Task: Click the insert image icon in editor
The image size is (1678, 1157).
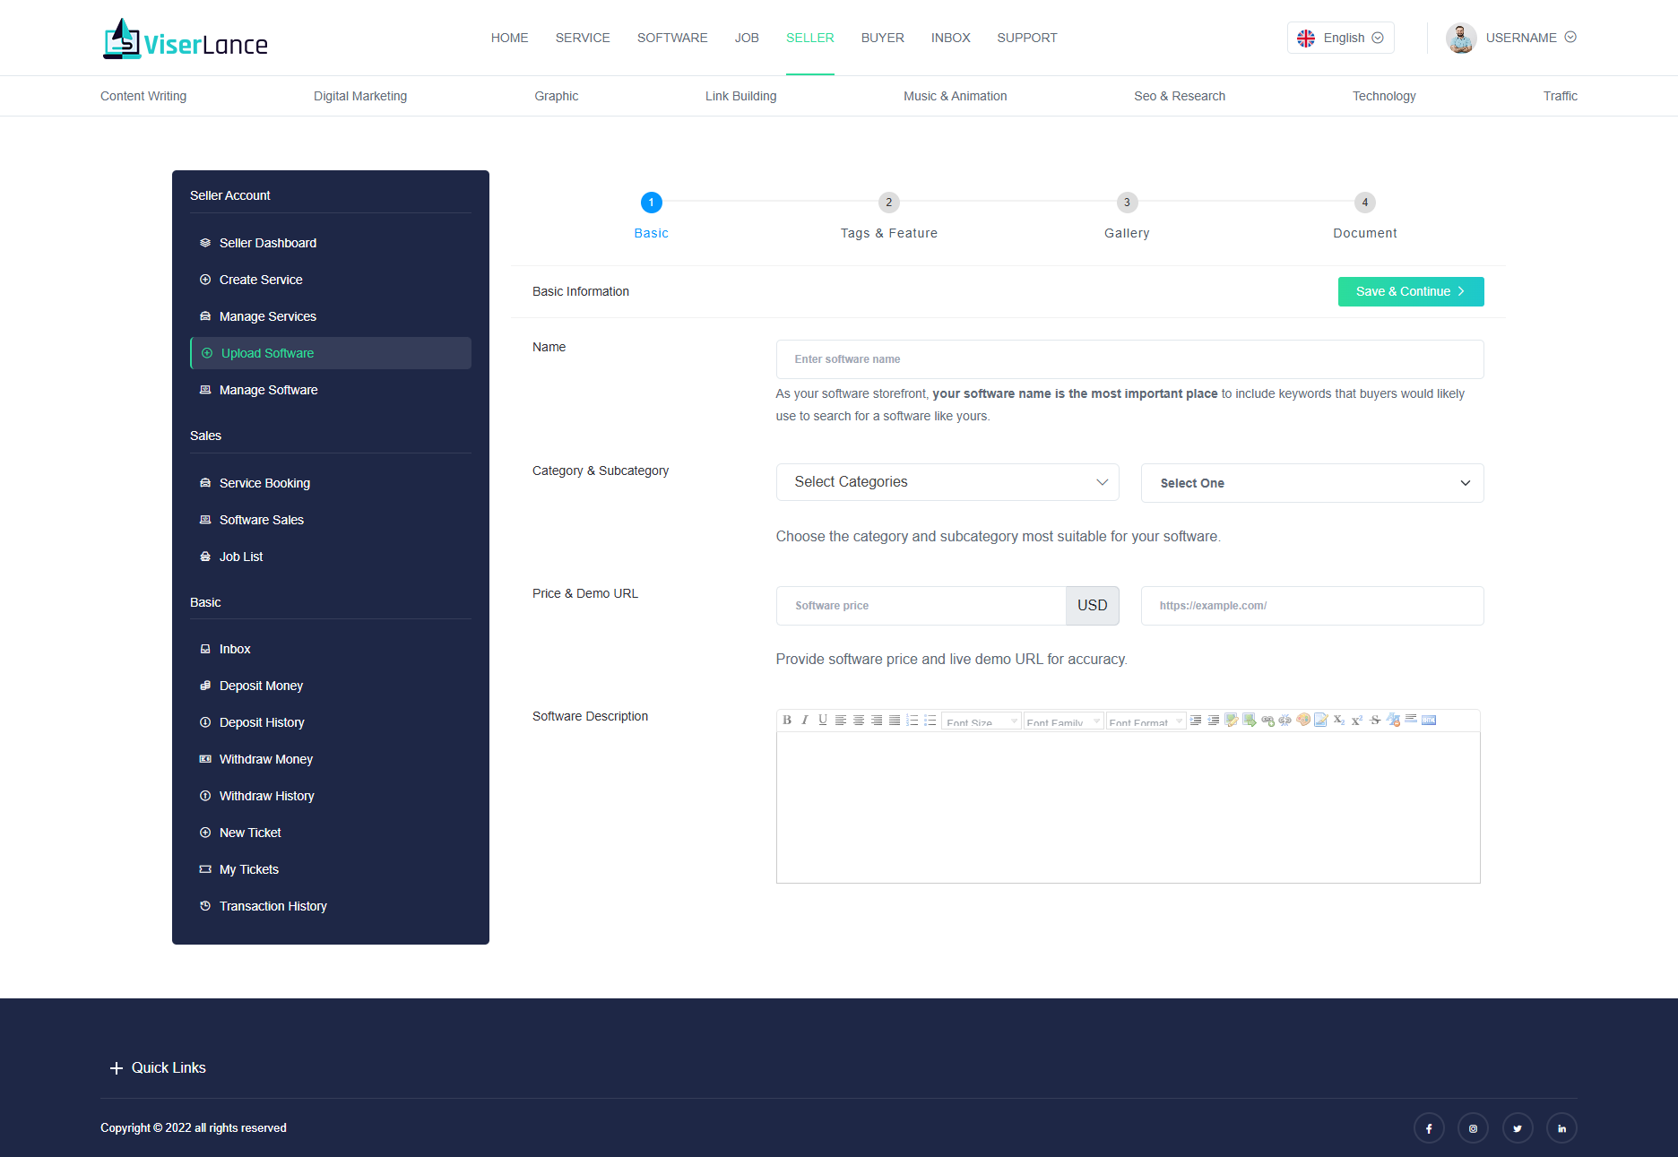Action: coord(1232,720)
